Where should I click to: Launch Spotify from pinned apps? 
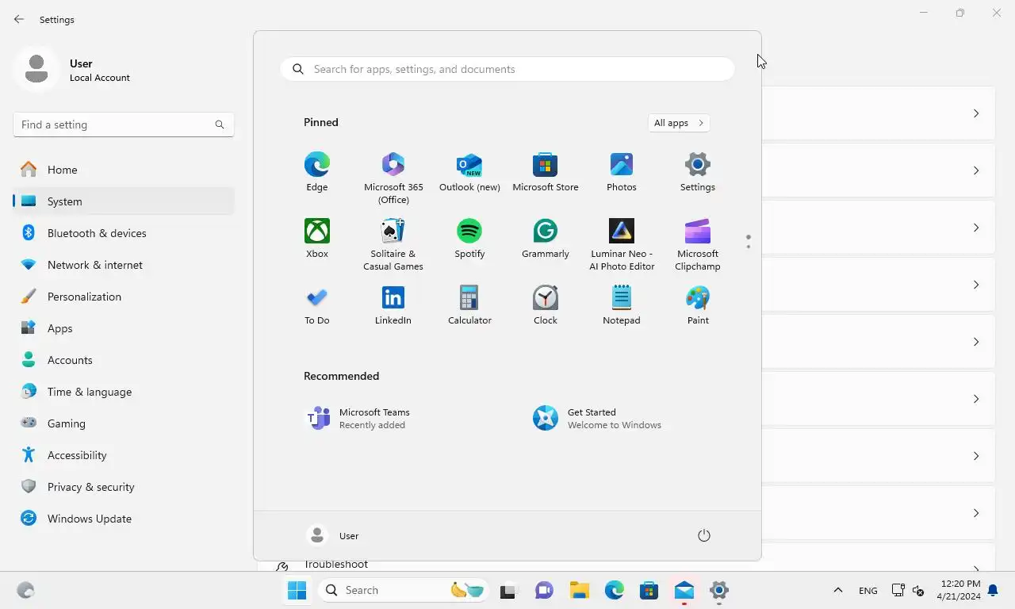(x=469, y=239)
